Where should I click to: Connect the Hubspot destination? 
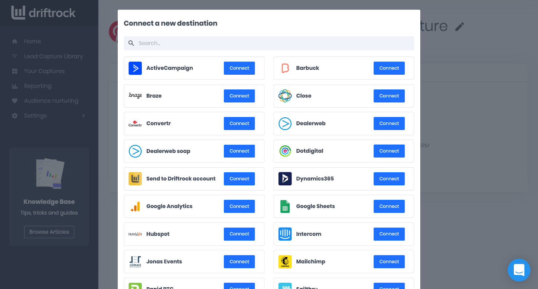pos(239,234)
